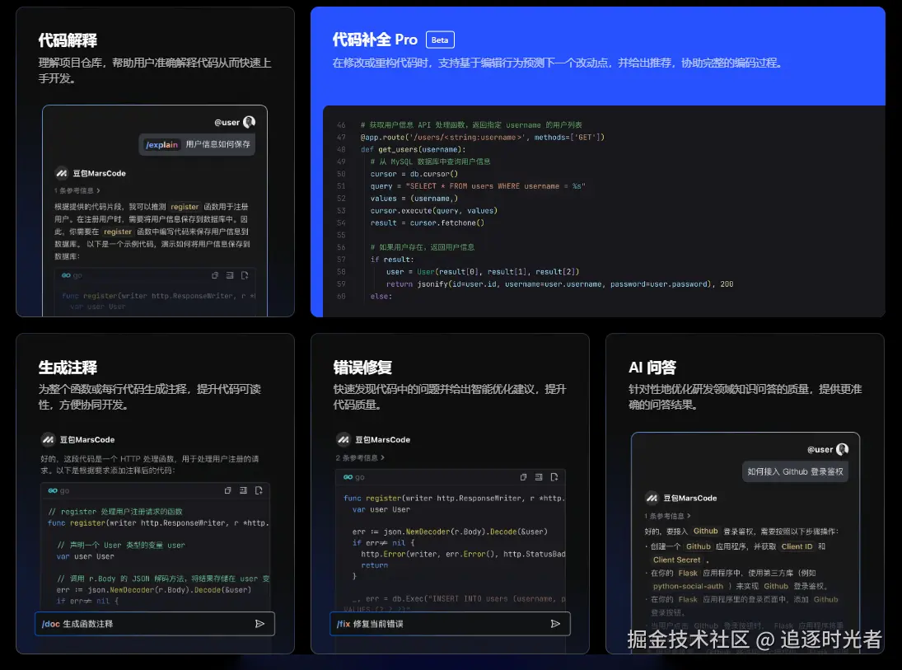Click the copy icon in 代码解释 code block
The height and width of the screenshot is (670, 902).
click(214, 276)
